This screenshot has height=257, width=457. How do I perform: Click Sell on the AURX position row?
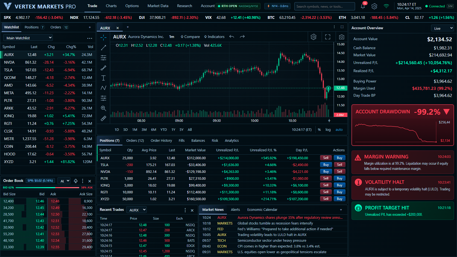point(326,158)
